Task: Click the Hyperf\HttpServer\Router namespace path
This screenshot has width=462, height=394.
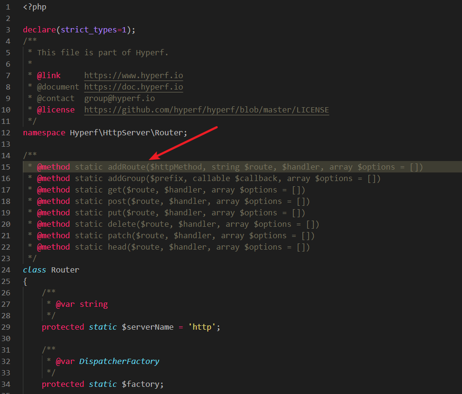Action: coord(126,132)
